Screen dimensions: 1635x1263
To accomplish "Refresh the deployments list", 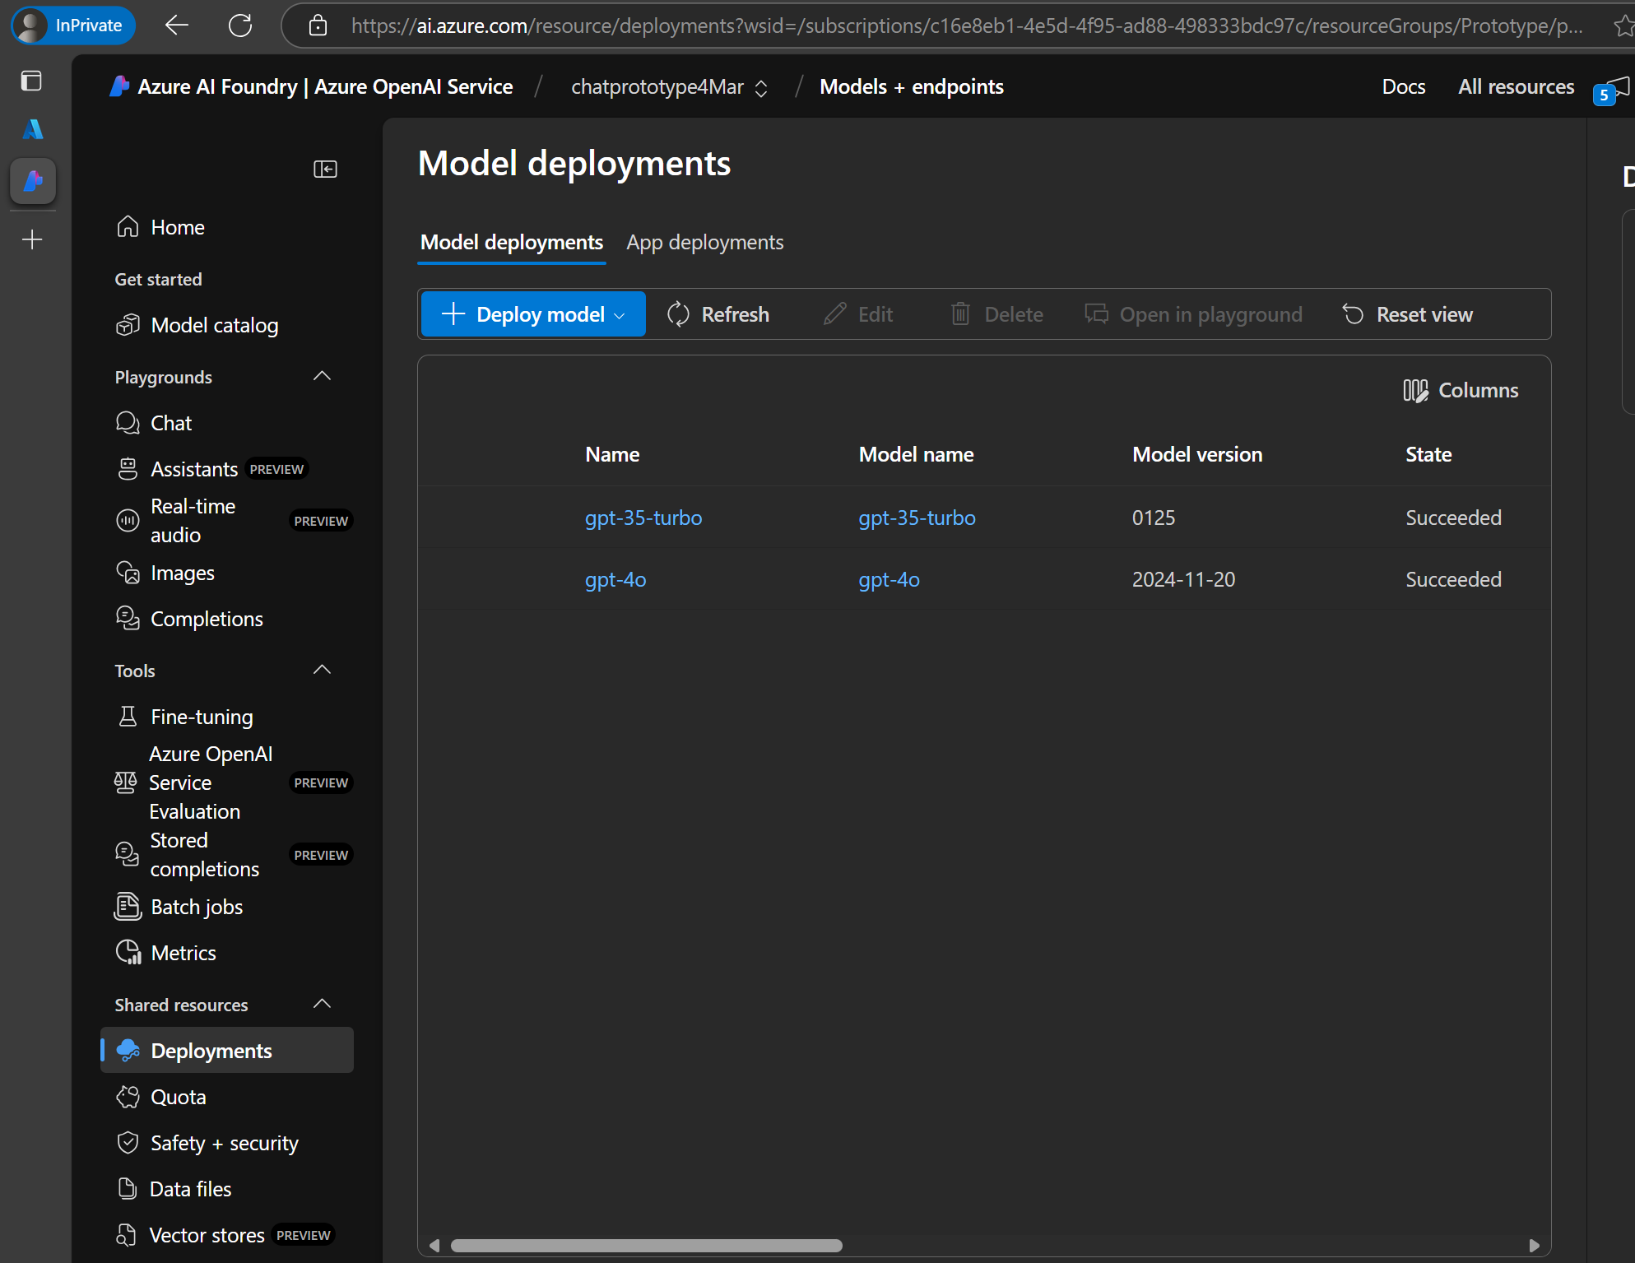I will click(718, 314).
